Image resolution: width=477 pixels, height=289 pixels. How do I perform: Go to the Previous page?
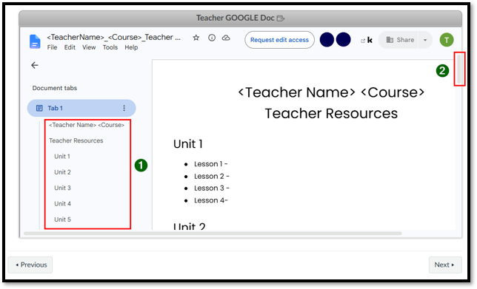(x=30, y=265)
